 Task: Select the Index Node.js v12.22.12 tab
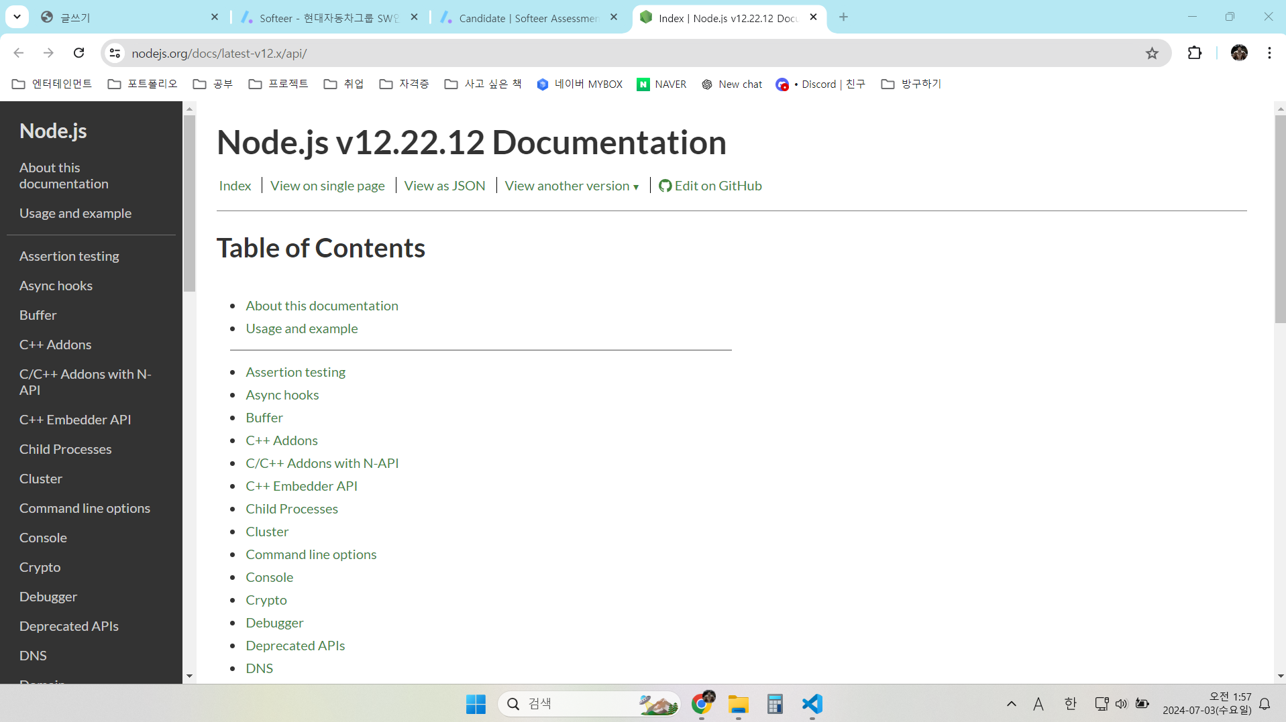pos(728,17)
